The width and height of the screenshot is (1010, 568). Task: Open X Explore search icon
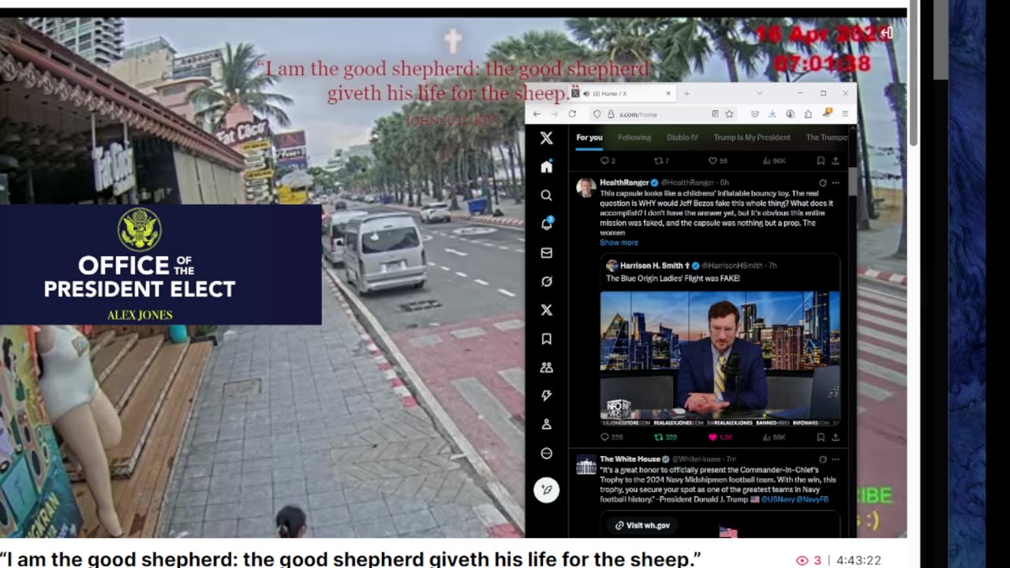click(x=546, y=196)
